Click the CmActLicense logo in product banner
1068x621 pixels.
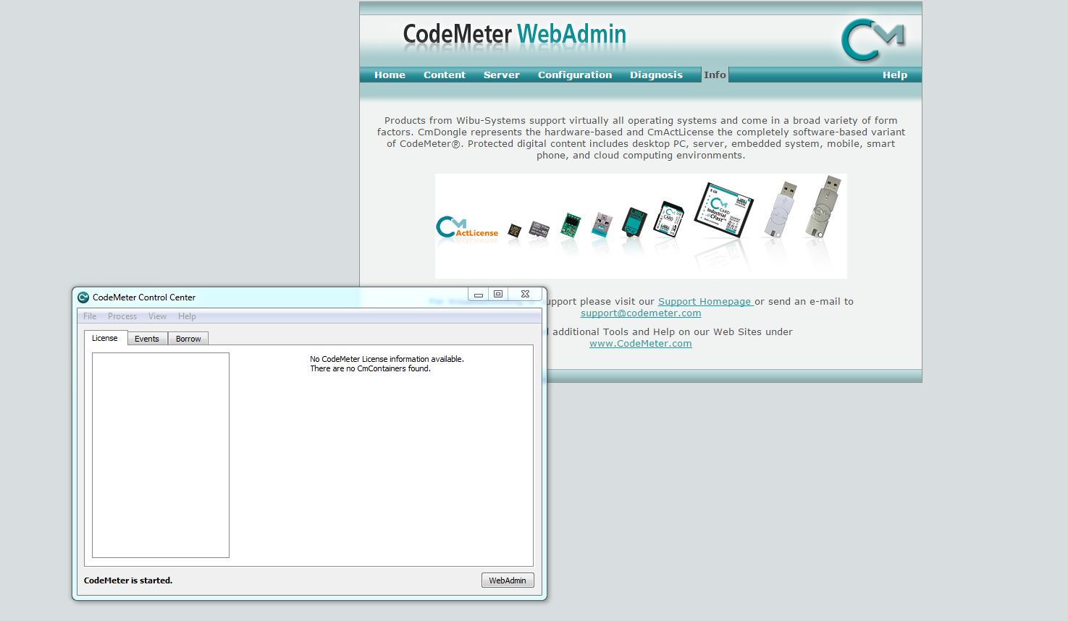click(x=467, y=228)
